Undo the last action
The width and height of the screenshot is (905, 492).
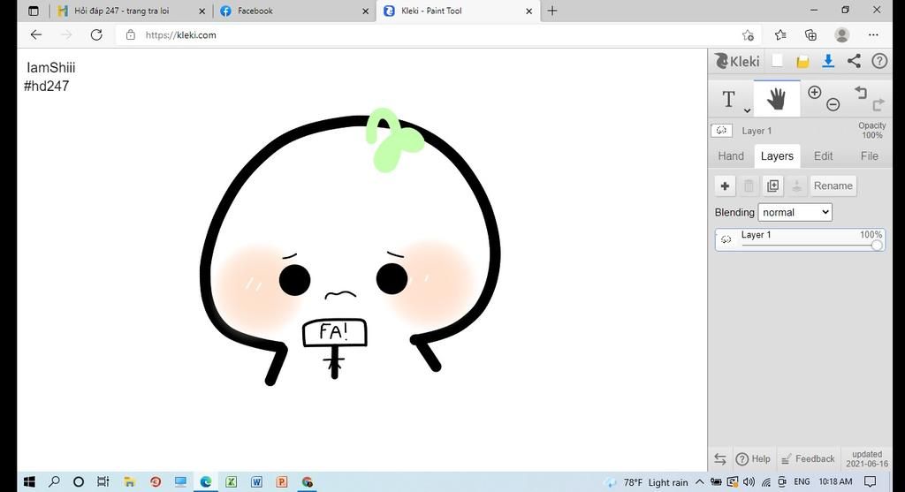861,92
